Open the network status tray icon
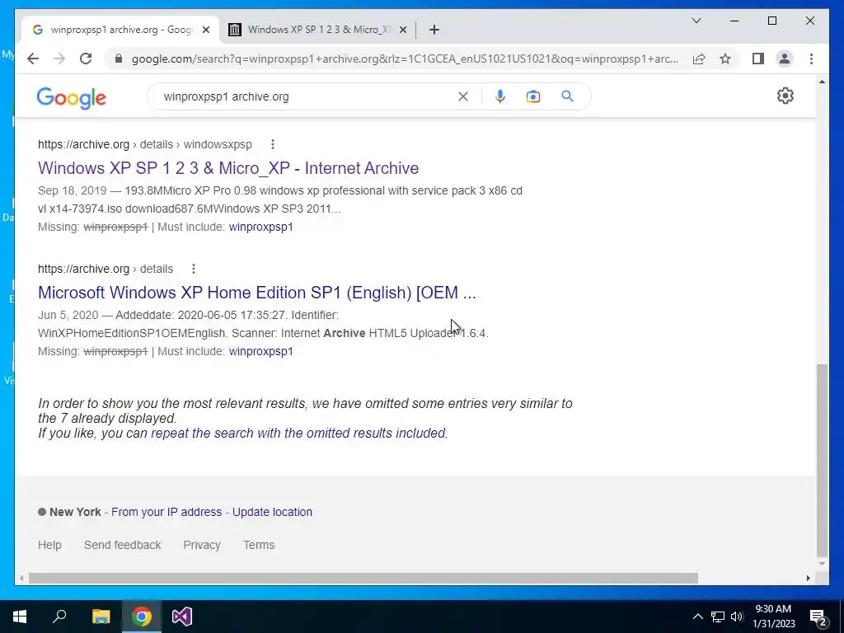 718,617
